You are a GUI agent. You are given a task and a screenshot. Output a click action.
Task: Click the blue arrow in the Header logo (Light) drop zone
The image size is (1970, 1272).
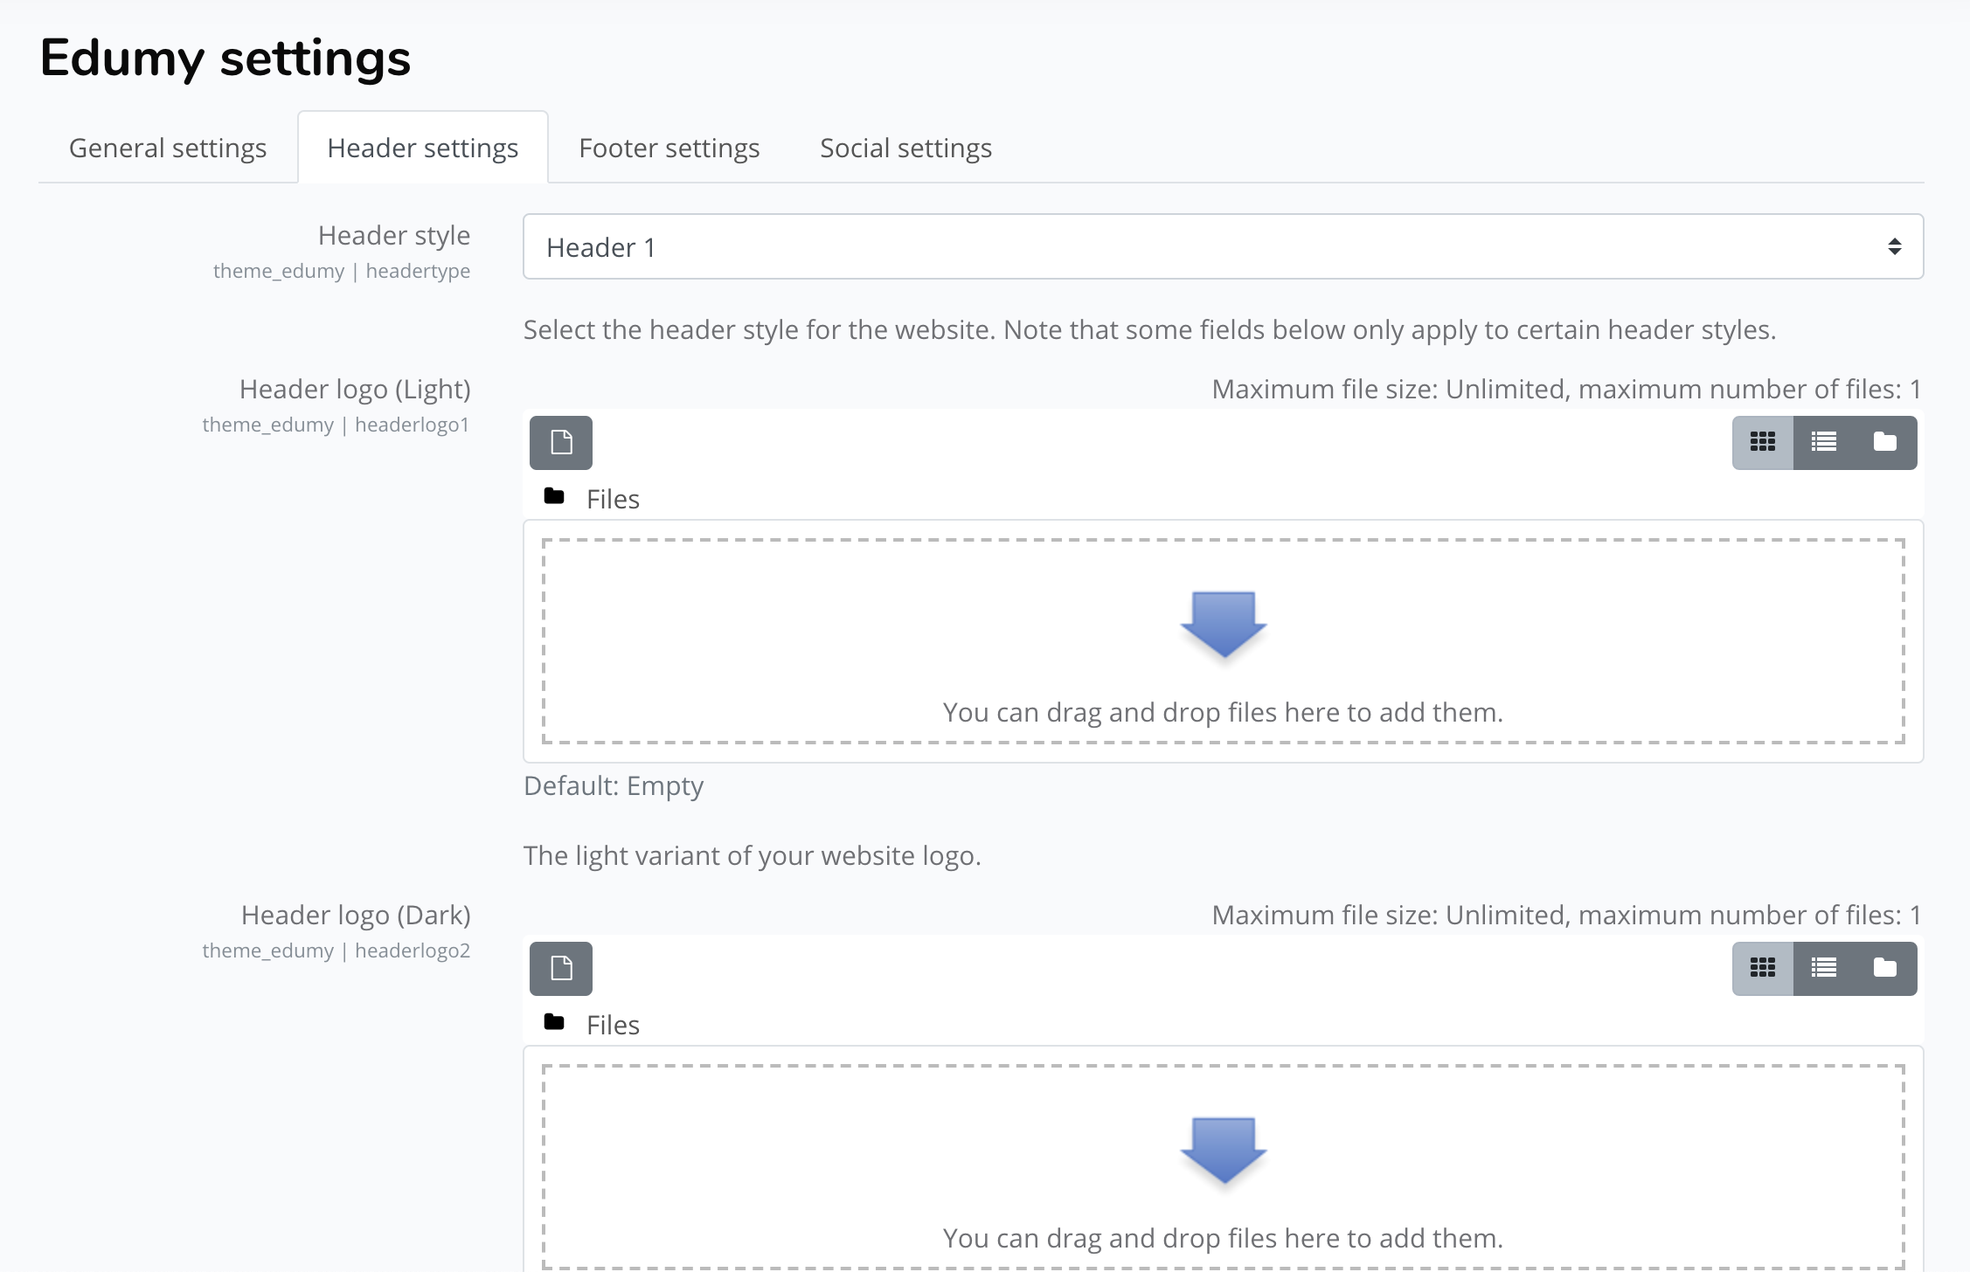pyautogui.click(x=1224, y=625)
